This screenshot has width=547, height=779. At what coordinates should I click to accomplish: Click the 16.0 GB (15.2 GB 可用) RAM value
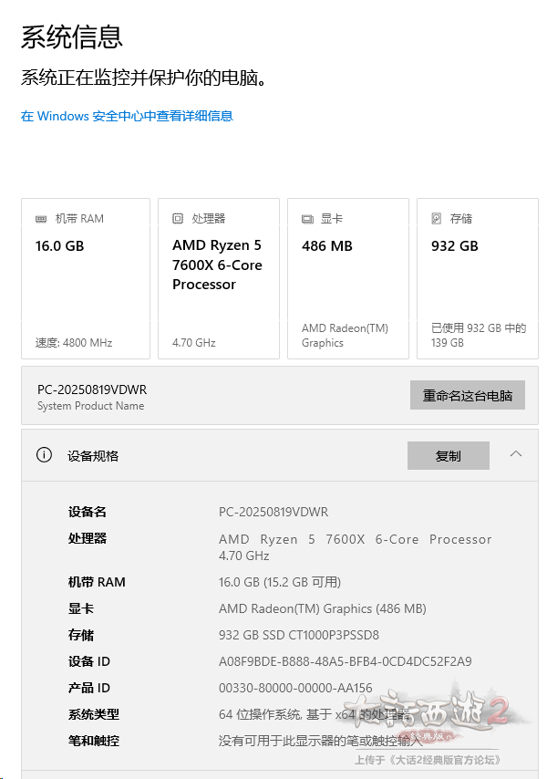pyautogui.click(x=280, y=582)
